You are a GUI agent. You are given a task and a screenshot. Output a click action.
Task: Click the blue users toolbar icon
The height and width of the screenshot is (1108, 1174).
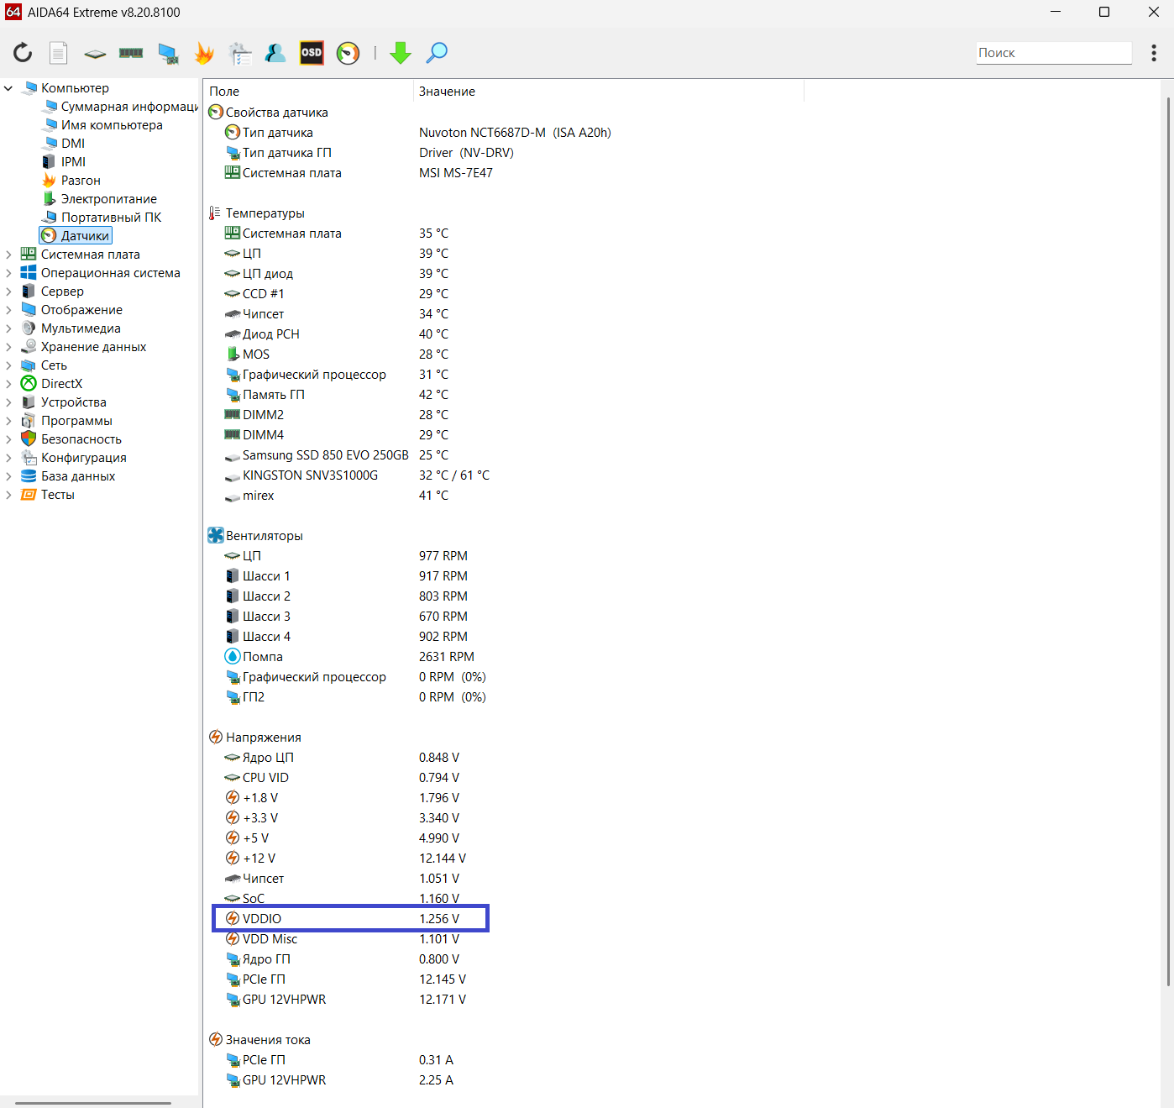click(275, 53)
